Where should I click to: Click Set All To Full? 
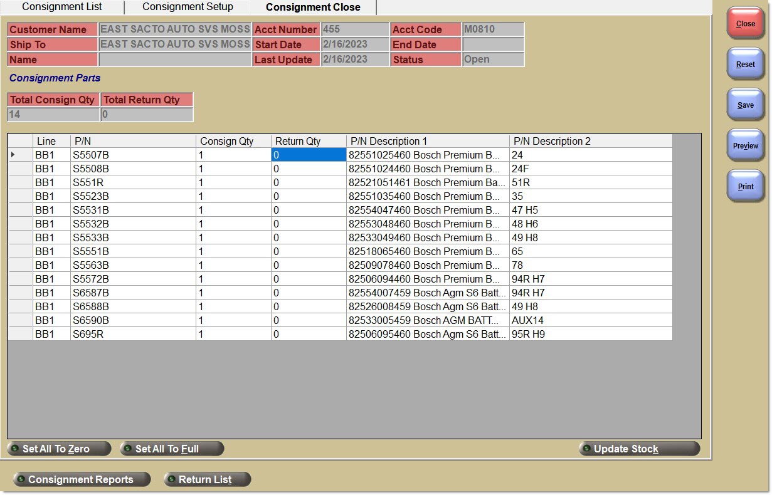tap(172, 449)
